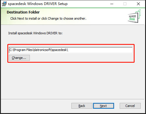Click the "datronicsoft" segment of the path
This screenshot has width=146, height=114.
click(x=42, y=50)
